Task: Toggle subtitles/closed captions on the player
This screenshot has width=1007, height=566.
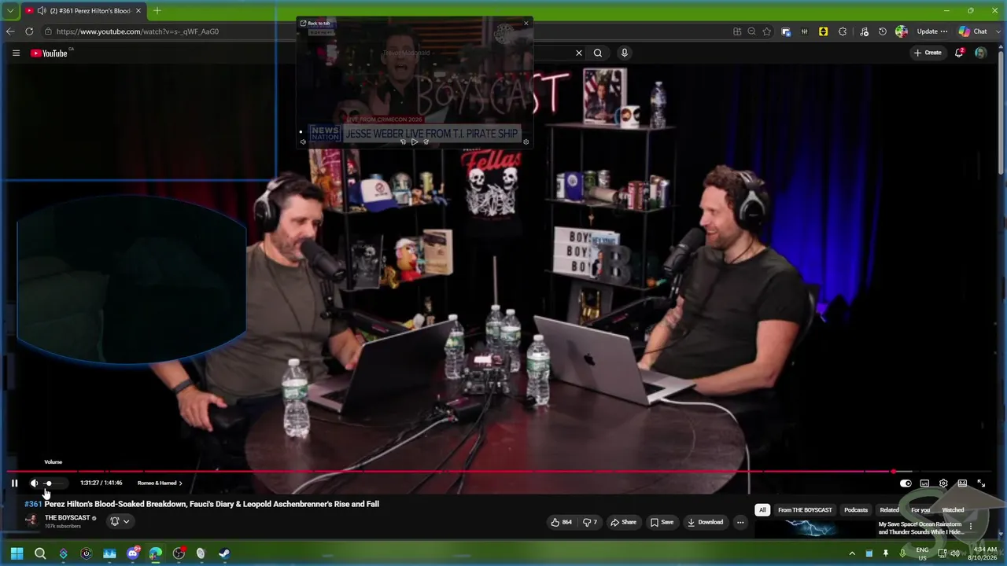Action: [x=924, y=483]
